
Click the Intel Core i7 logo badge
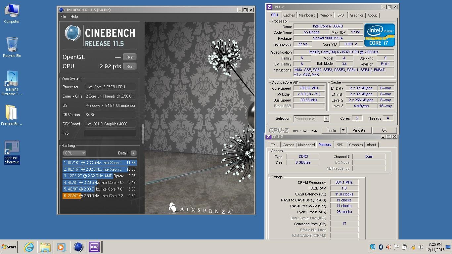click(380, 35)
